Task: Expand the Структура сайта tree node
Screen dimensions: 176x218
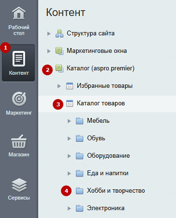Action: point(49,34)
